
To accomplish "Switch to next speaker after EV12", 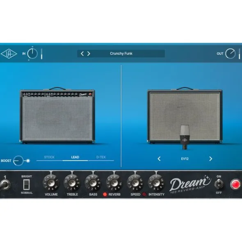I will tap(210, 159).
